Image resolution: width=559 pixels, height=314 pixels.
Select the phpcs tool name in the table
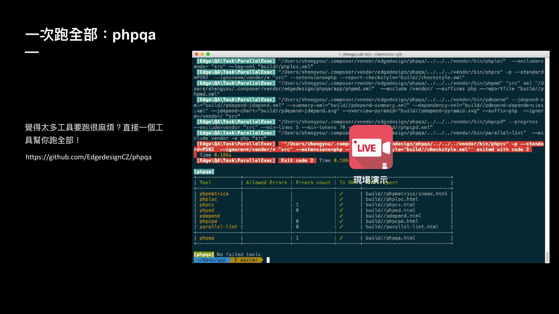[207, 205]
